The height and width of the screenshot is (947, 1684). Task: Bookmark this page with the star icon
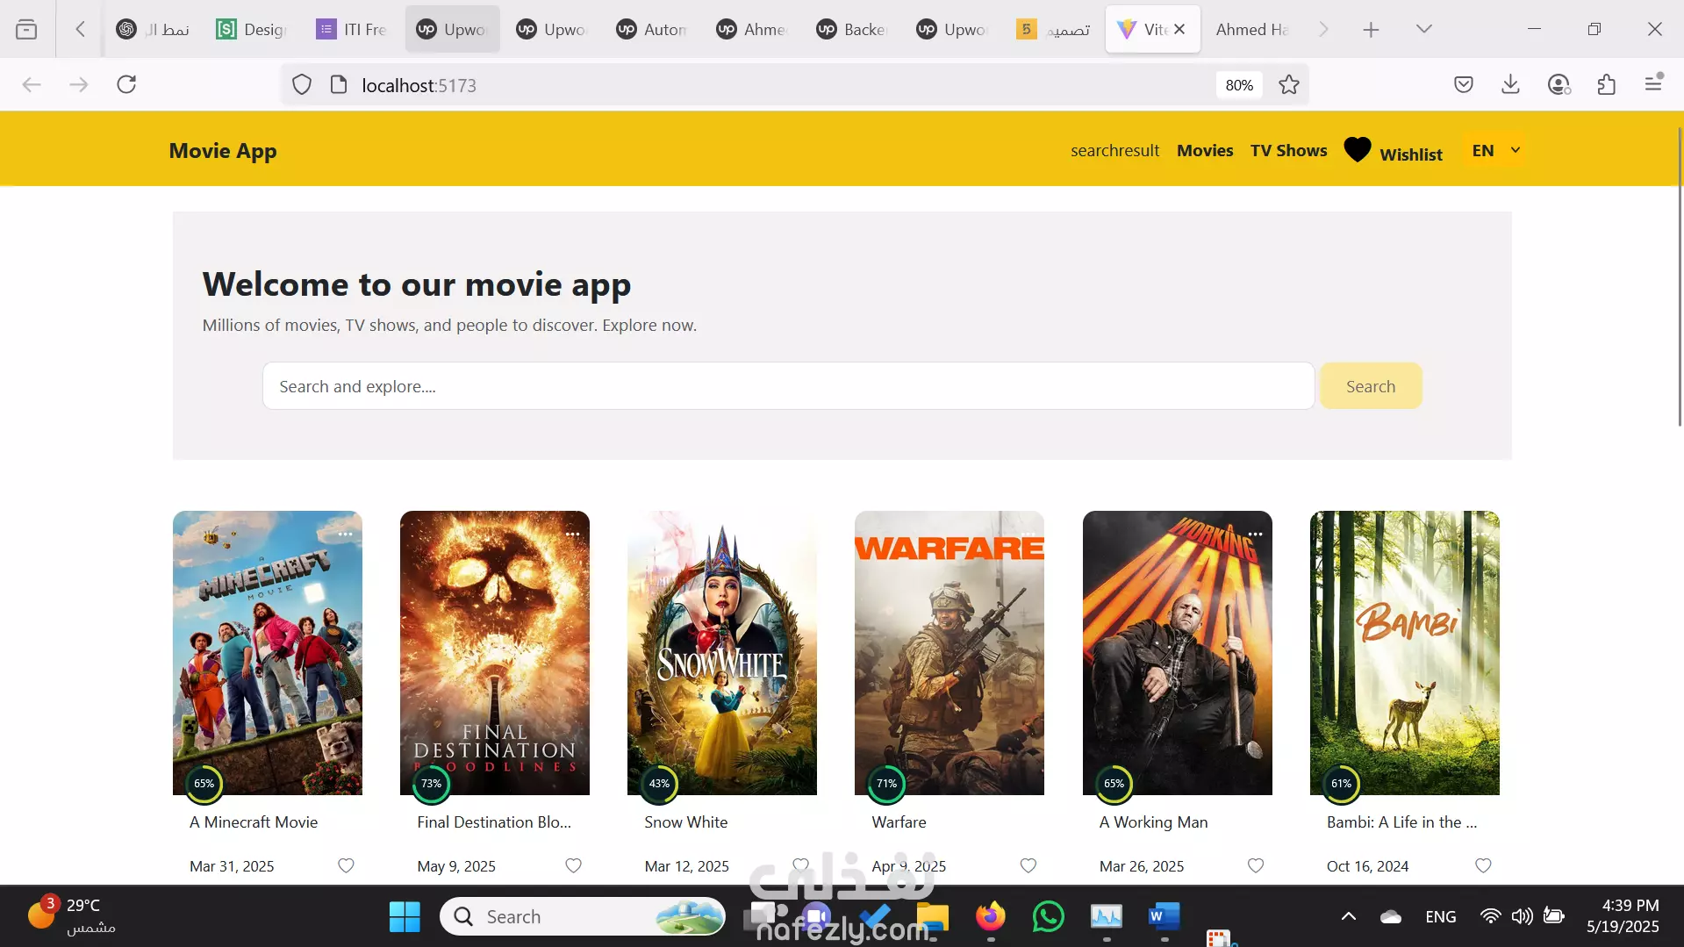coord(1288,85)
